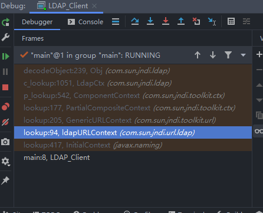
Task: Click the Step Out icon
Action: click(181, 21)
